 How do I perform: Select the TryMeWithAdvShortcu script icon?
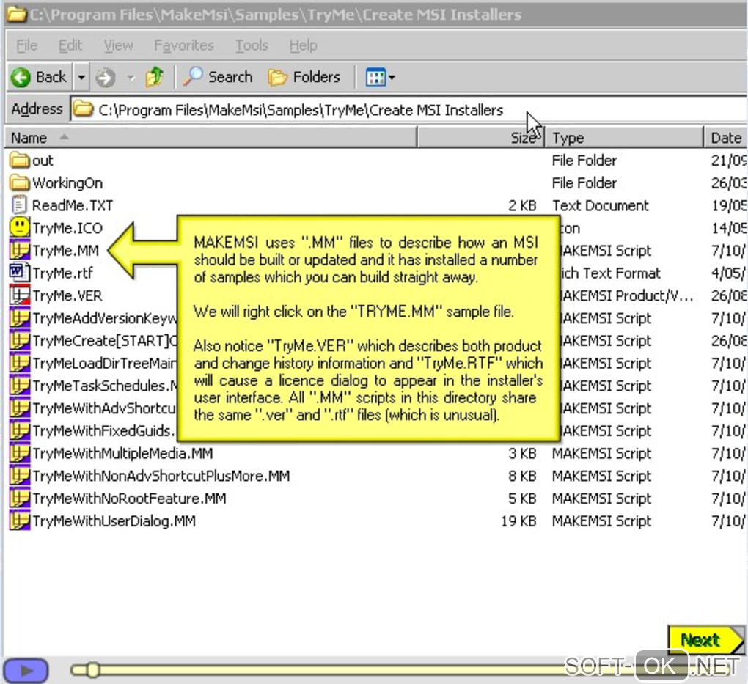pyautogui.click(x=20, y=408)
